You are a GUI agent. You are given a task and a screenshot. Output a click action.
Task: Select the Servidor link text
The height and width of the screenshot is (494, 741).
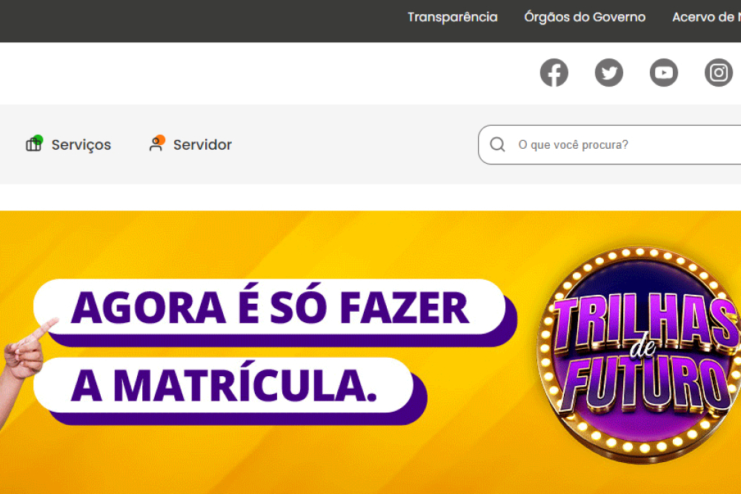coord(202,144)
